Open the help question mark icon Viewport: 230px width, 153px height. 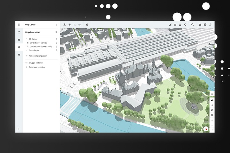point(205,25)
